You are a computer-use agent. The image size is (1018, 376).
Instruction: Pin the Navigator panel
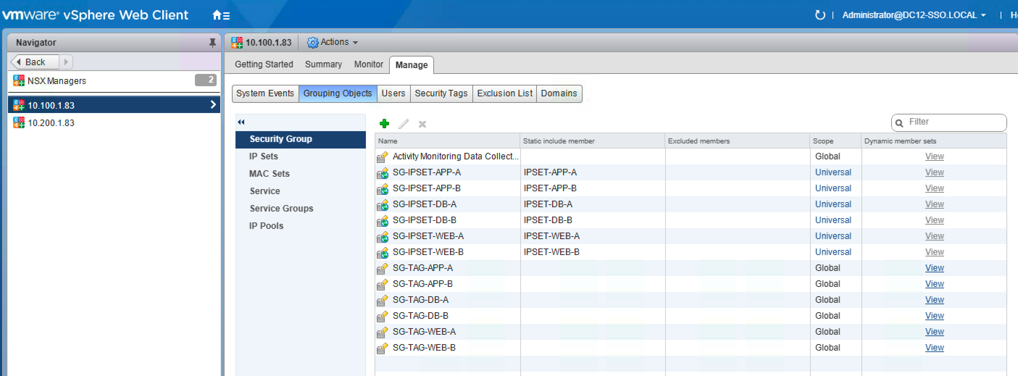212,43
